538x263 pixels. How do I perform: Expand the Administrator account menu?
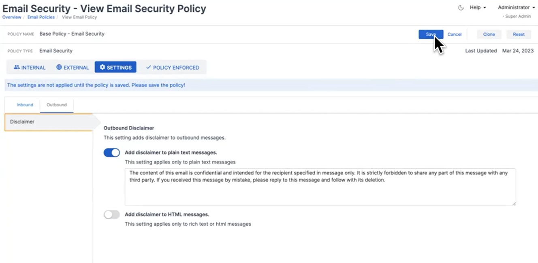coord(516,8)
